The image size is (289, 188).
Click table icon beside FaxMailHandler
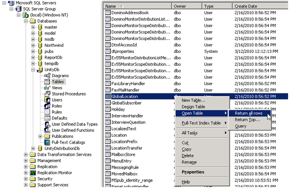click(108, 90)
